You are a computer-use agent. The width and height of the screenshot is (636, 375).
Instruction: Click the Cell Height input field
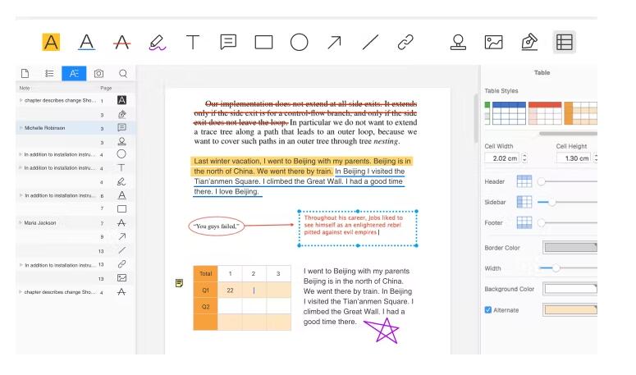(573, 158)
